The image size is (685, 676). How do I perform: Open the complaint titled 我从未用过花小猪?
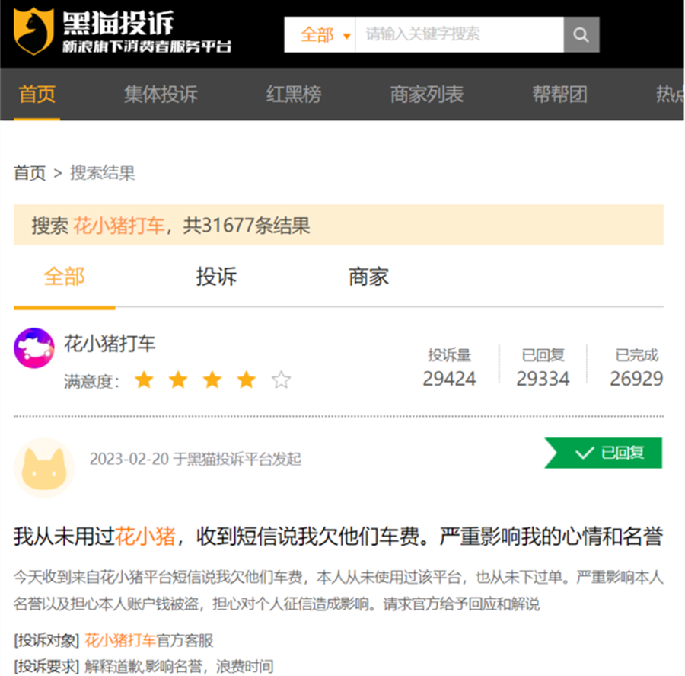(339, 537)
